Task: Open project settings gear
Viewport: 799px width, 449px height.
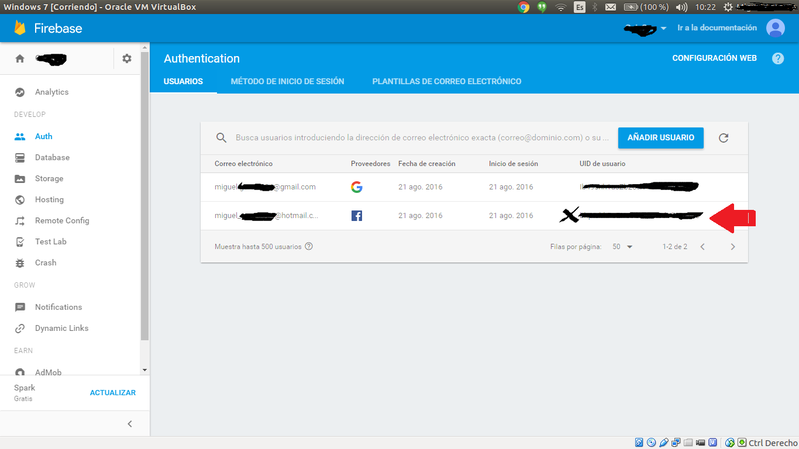Action: pos(127,58)
